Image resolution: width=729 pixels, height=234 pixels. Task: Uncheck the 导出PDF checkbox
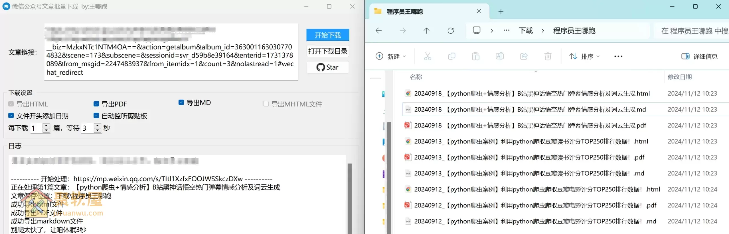click(96, 104)
